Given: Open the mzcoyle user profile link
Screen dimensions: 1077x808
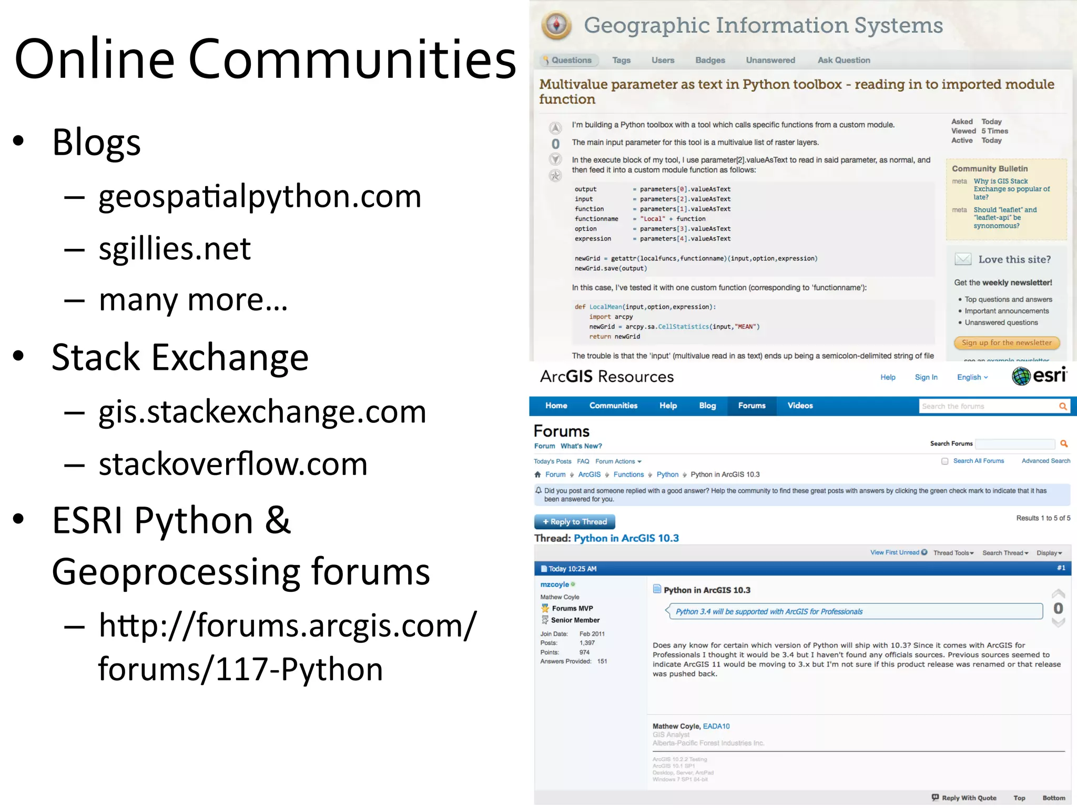Looking at the screenshot, I should coord(554,584).
